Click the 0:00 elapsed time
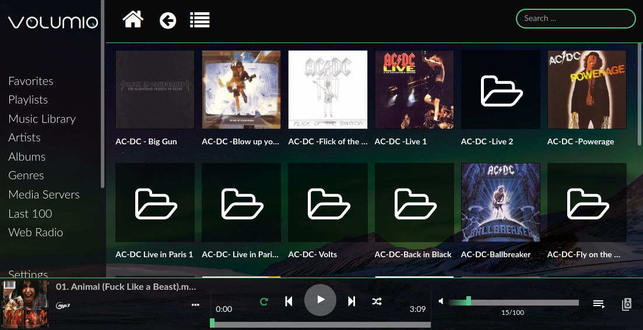The width and height of the screenshot is (643, 330). (224, 310)
